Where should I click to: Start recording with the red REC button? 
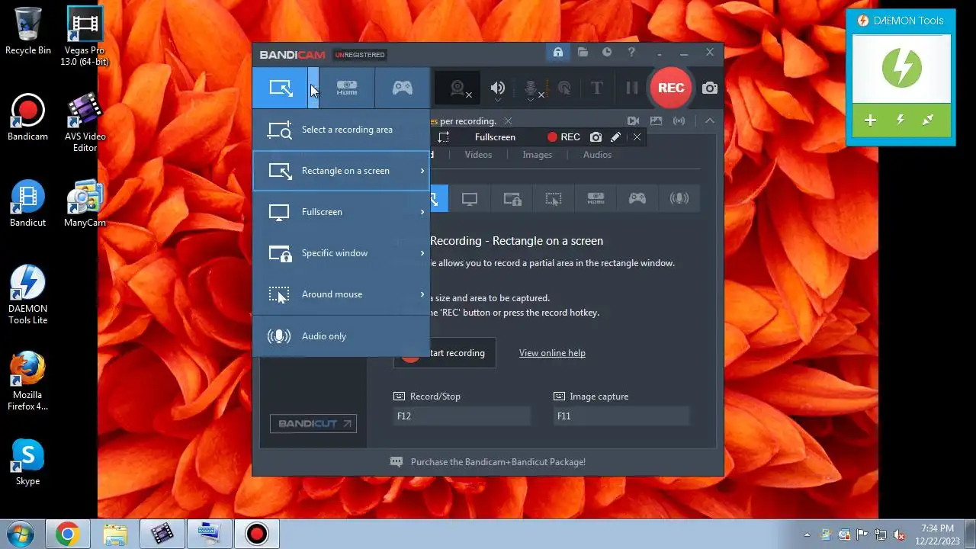pyautogui.click(x=671, y=88)
